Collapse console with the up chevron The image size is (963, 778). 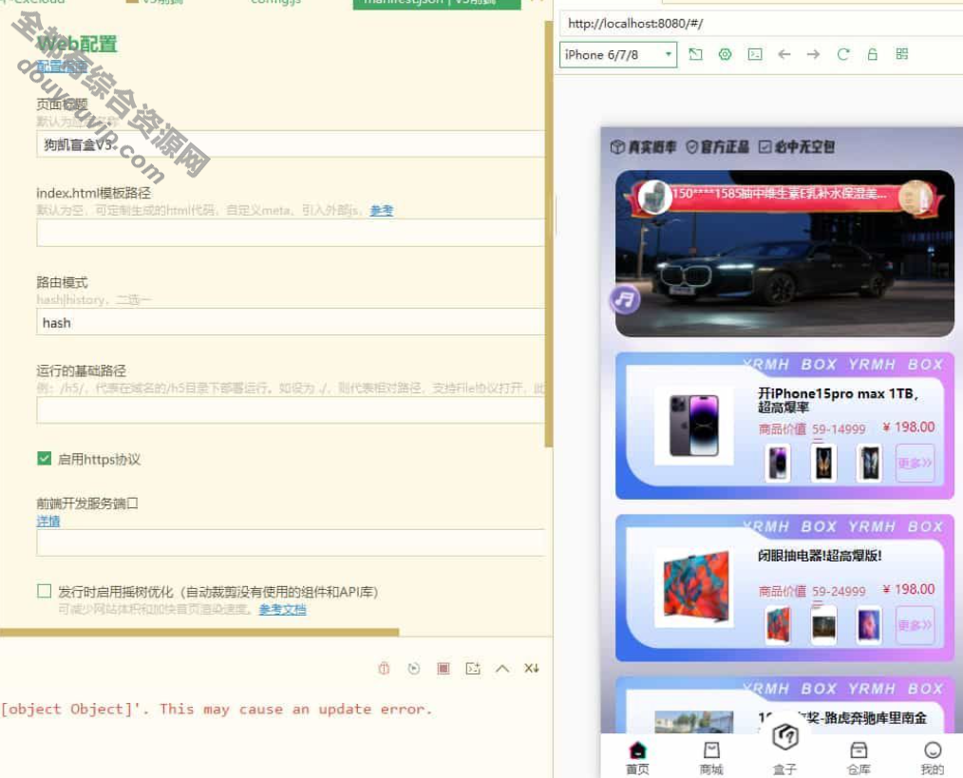click(502, 669)
